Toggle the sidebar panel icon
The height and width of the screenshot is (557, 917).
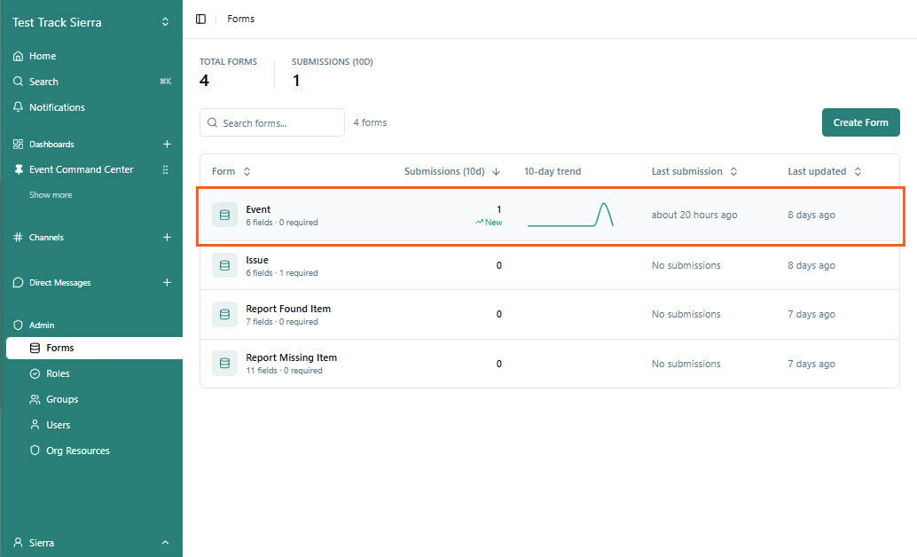pos(200,19)
